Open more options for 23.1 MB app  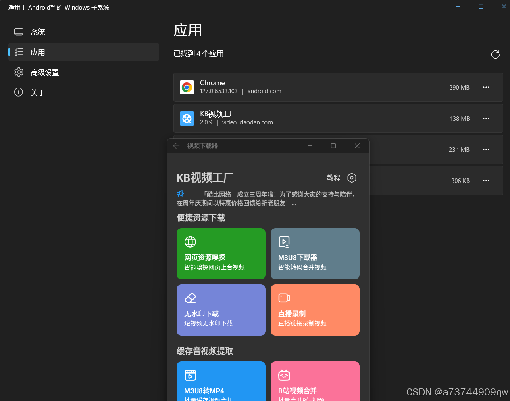486,149
